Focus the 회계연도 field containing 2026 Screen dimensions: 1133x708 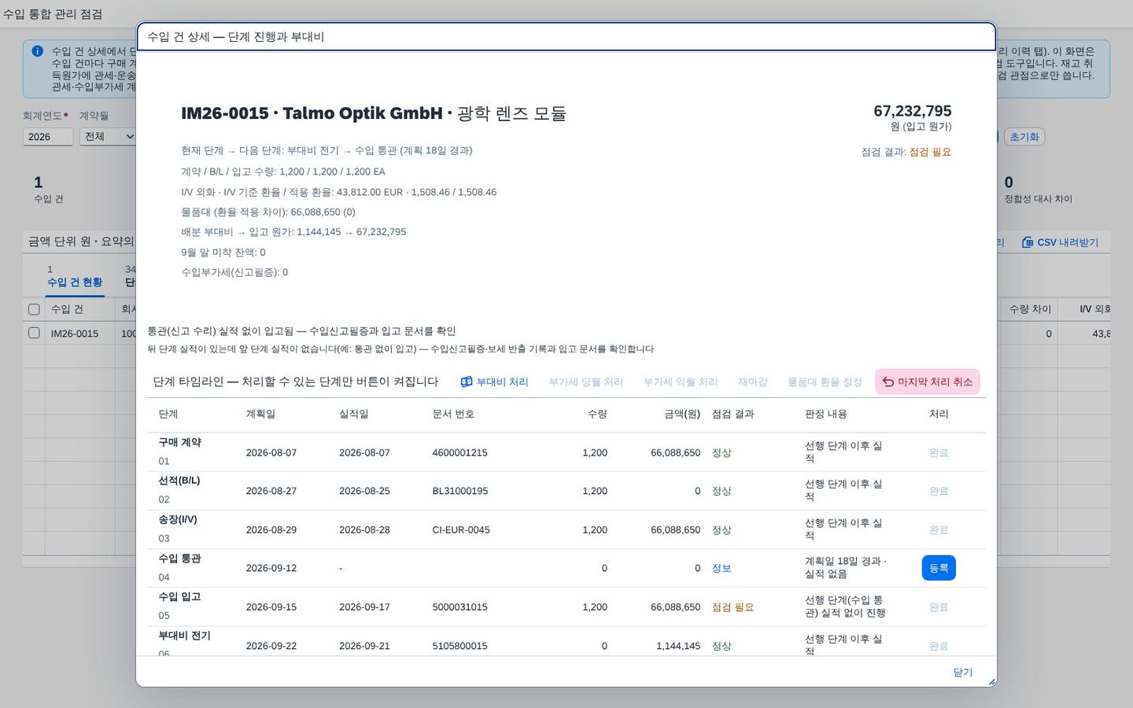coord(48,137)
